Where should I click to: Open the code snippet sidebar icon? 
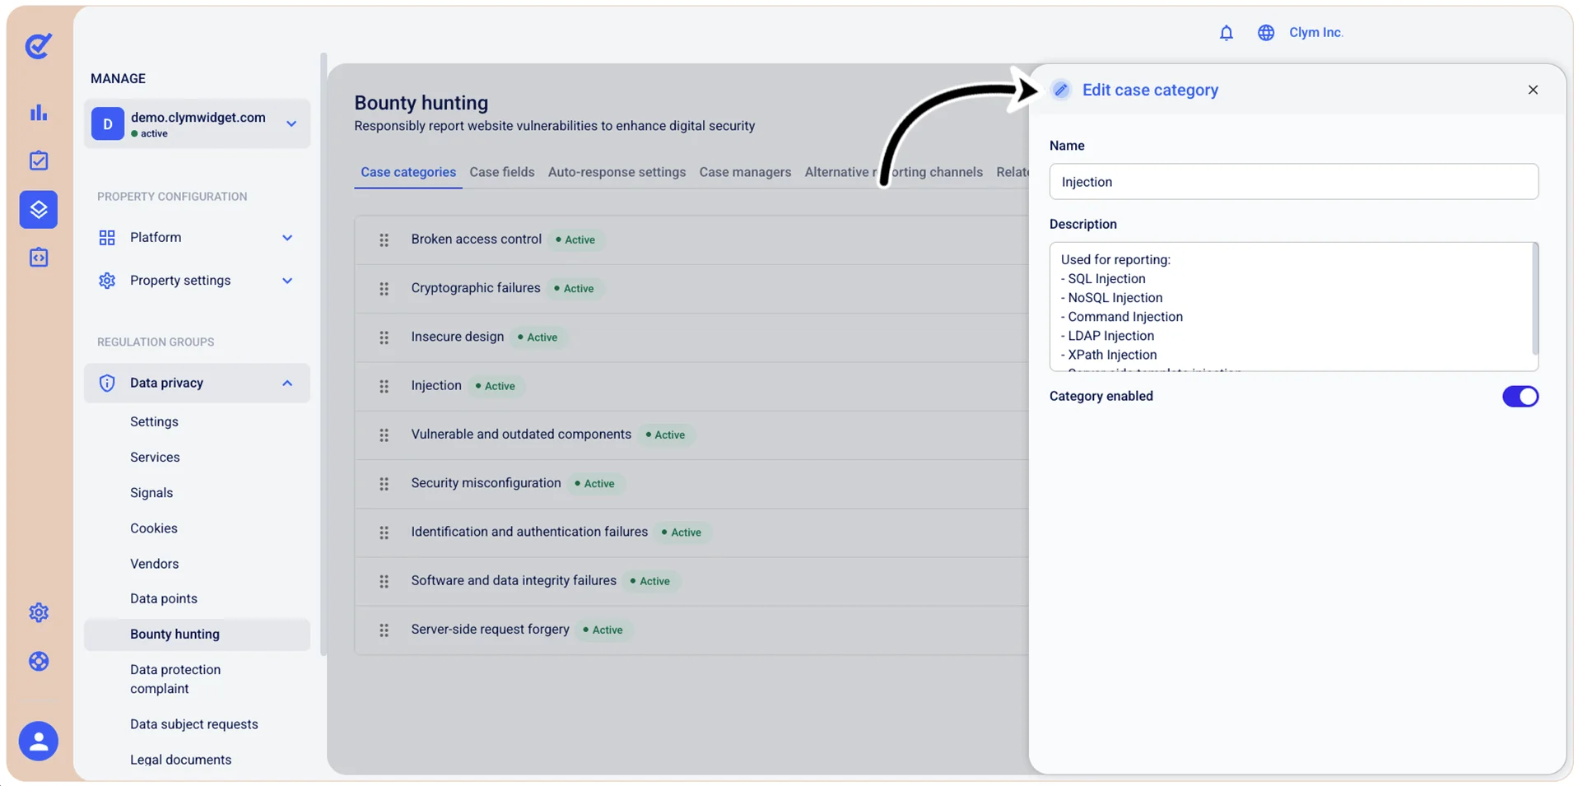(39, 258)
